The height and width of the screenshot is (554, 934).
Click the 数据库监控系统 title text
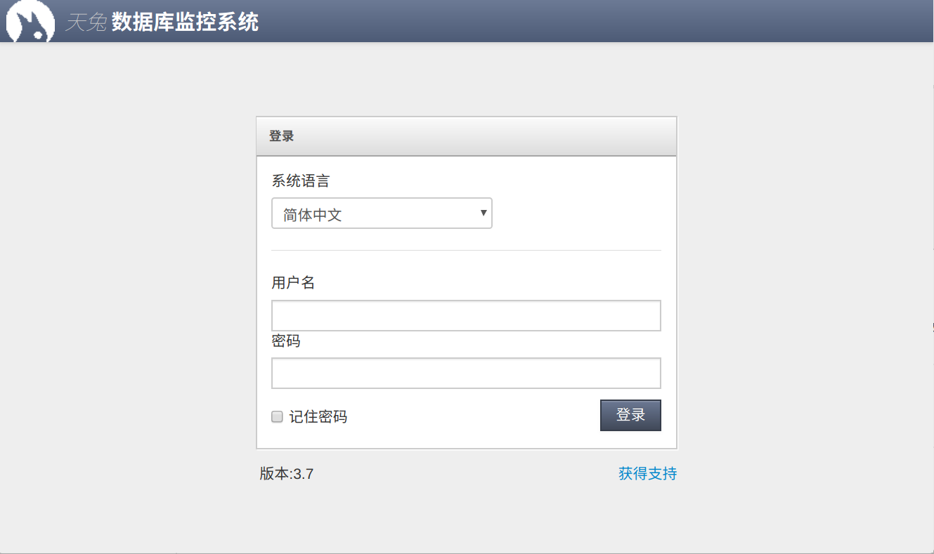184,22
